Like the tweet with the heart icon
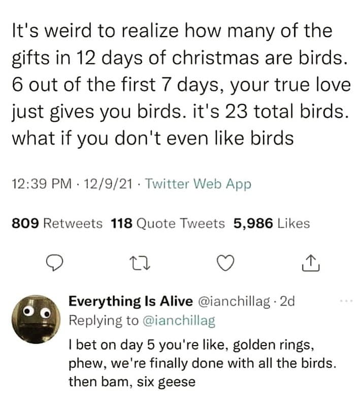 click(225, 263)
